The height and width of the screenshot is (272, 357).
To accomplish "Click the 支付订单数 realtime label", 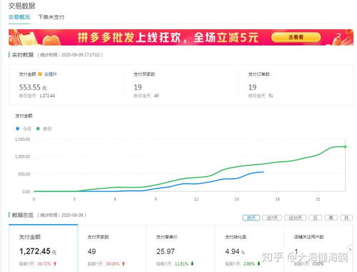I will [x=259, y=74].
